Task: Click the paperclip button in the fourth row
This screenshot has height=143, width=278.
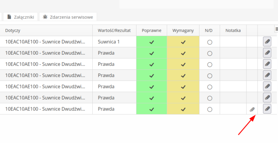Action: click(x=267, y=75)
